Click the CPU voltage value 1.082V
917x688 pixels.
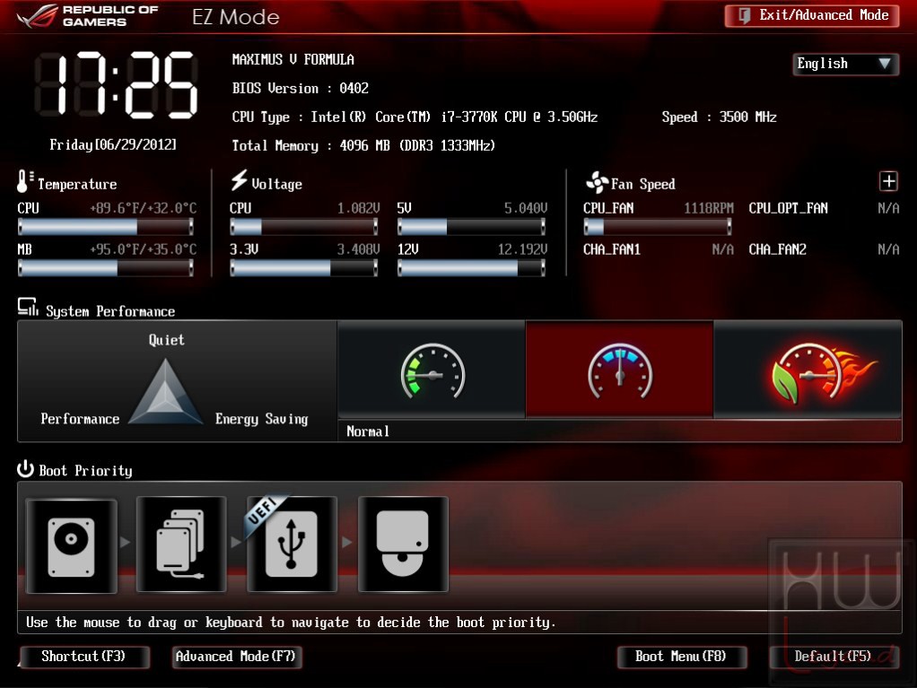[359, 208]
